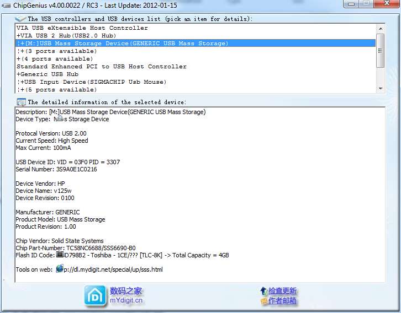Image resolution: width=401 pixels, height=313 pixels.
Task: Click the USB devices list header icon
Action: click(x=20, y=19)
